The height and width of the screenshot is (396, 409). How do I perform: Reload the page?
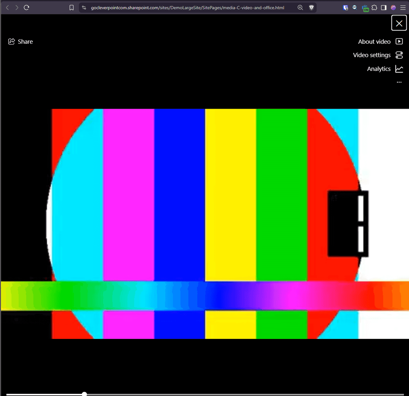[x=26, y=8]
